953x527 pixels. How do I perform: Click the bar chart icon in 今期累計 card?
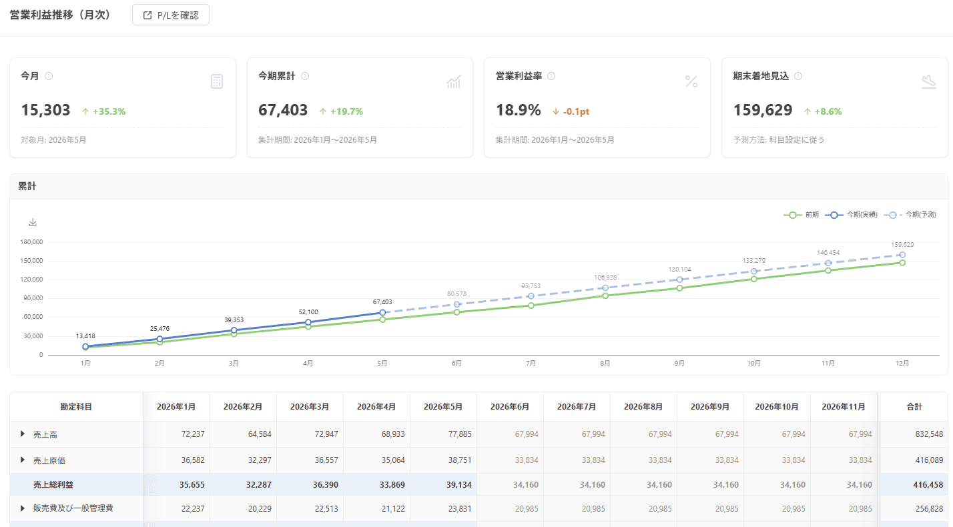click(x=454, y=81)
